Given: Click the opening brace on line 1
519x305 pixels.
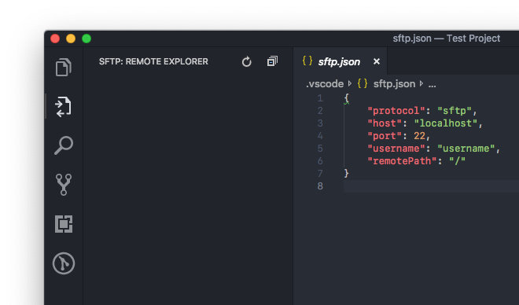Looking at the screenshot, I should click(x=347, y=98).
